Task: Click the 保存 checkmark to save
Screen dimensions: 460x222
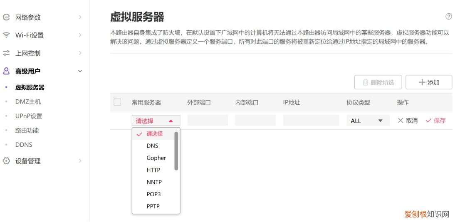Action: coord(428,121)
